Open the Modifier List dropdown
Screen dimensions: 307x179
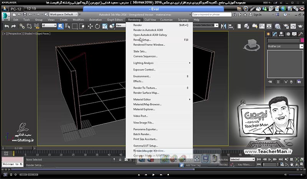pos(285,46)
